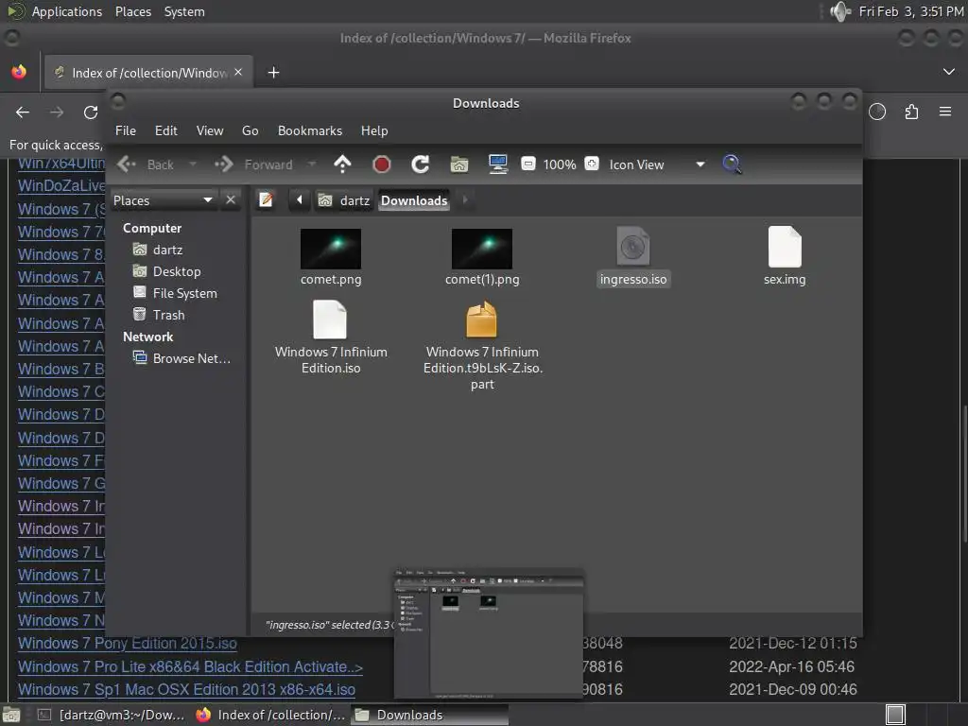968x726 pixels.
Task: Open the Icon View mode dropdown
Action: tap(658, 164)
